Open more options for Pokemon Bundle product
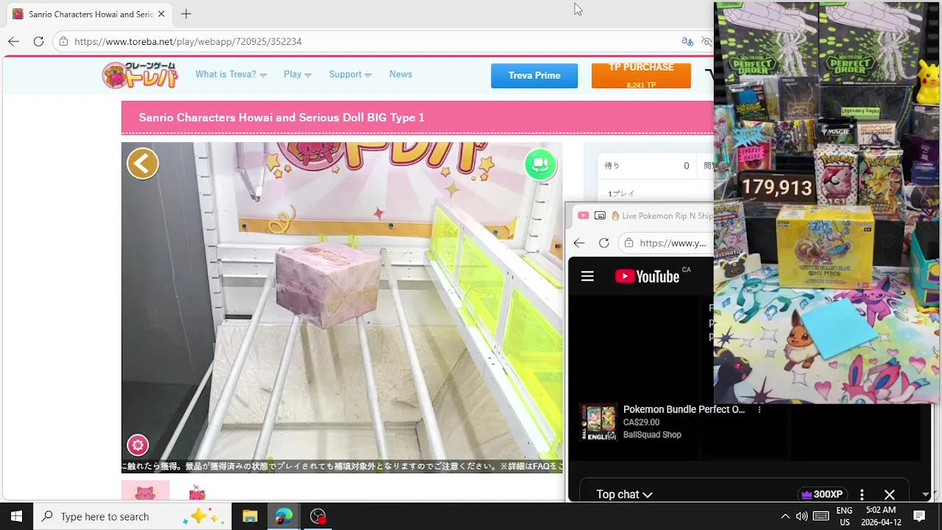The height and width of the screenshot is (530, 942). [759, 409]
